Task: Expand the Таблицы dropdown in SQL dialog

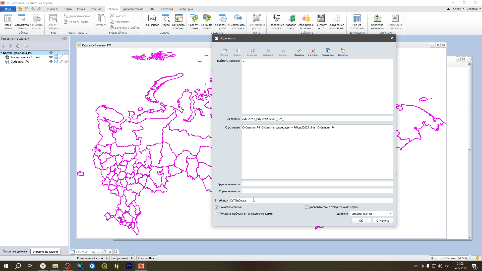Action: pos(224,52)
